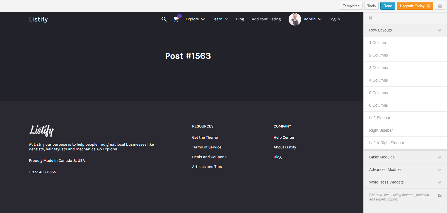Close the builder panel with X icon
This screenshot has height=213, width=447.
click(371, 18)
